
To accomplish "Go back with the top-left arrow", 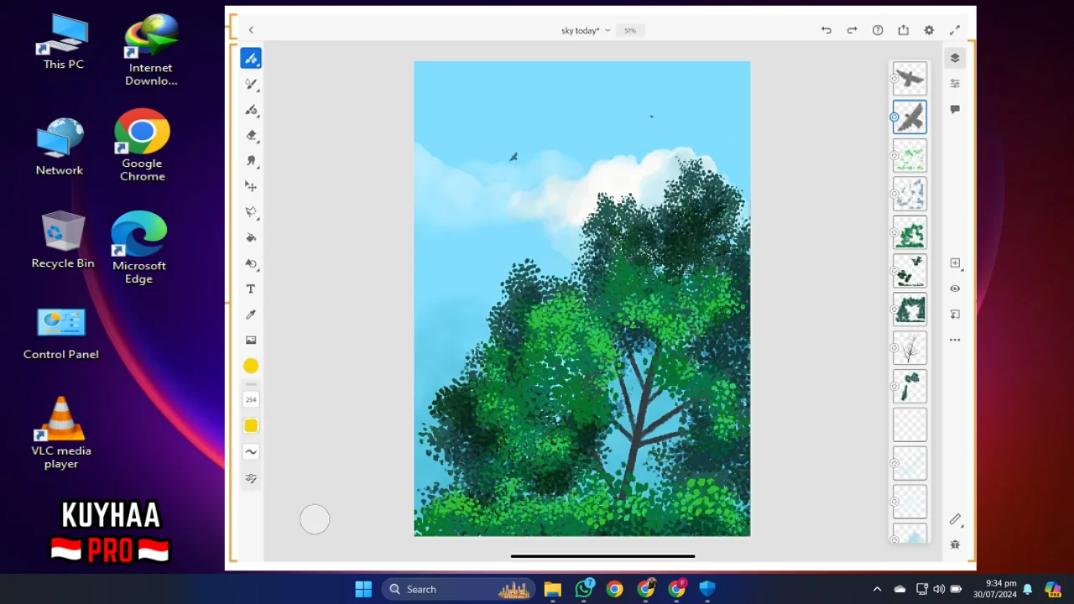I will pos(251,30).
